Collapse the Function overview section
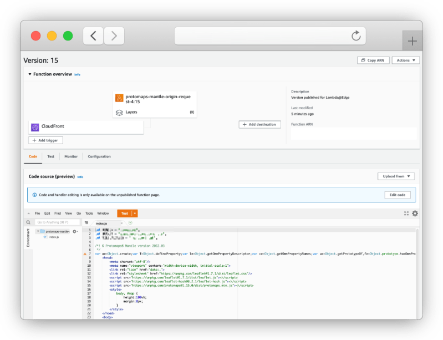 click(x=30, y=74)
